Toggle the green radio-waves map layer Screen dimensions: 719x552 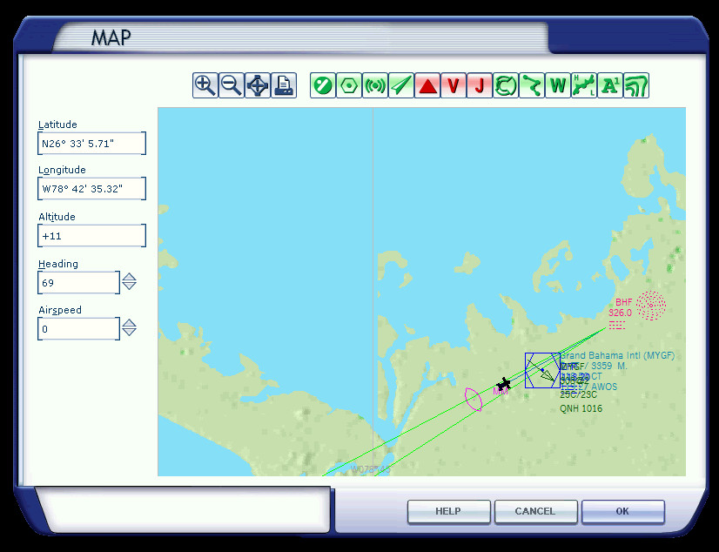[x=375, y=85]
